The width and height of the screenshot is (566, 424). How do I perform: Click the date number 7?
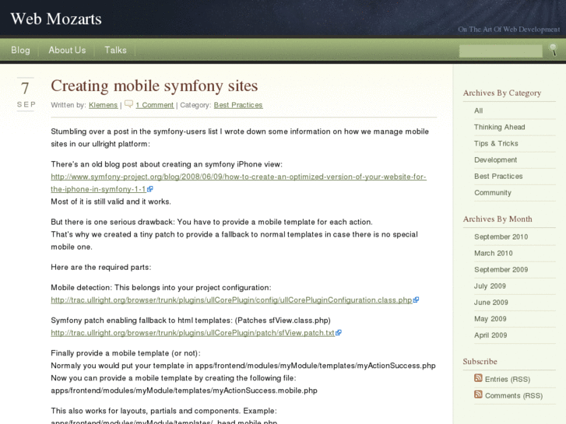pyautogui.click(x=25, y=89)
